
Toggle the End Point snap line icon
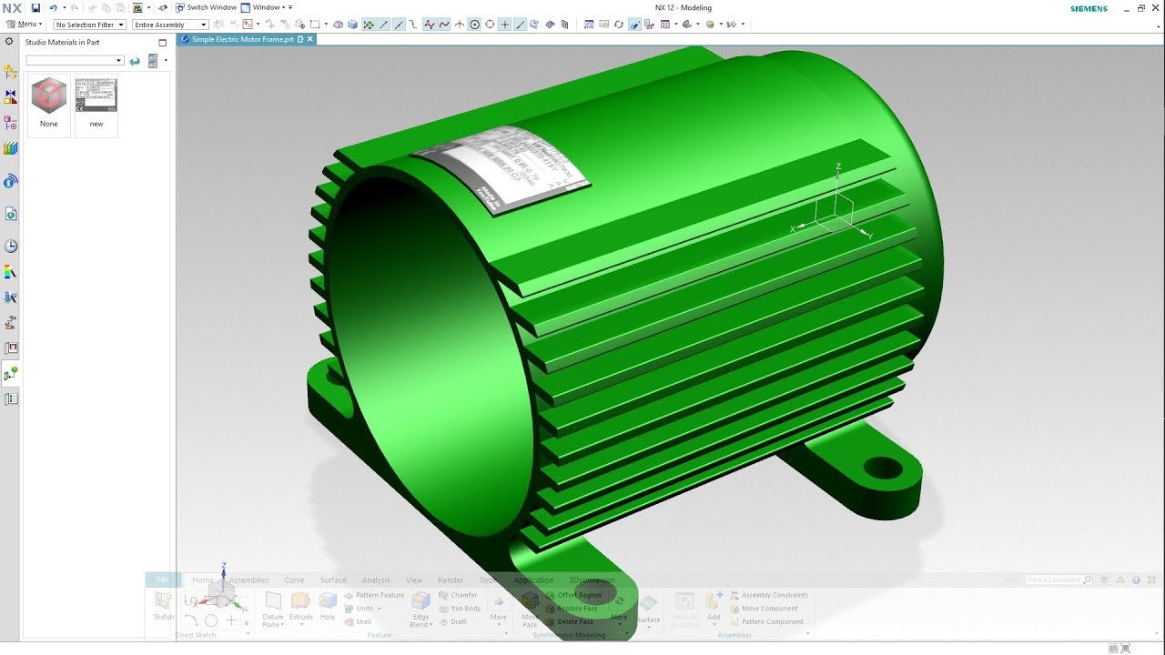(383, 25)
